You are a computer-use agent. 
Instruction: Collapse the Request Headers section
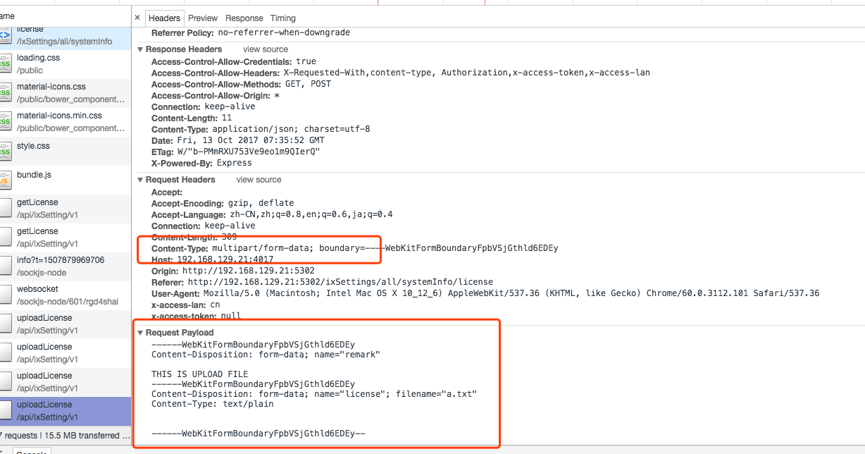click(x=140, y=179)
